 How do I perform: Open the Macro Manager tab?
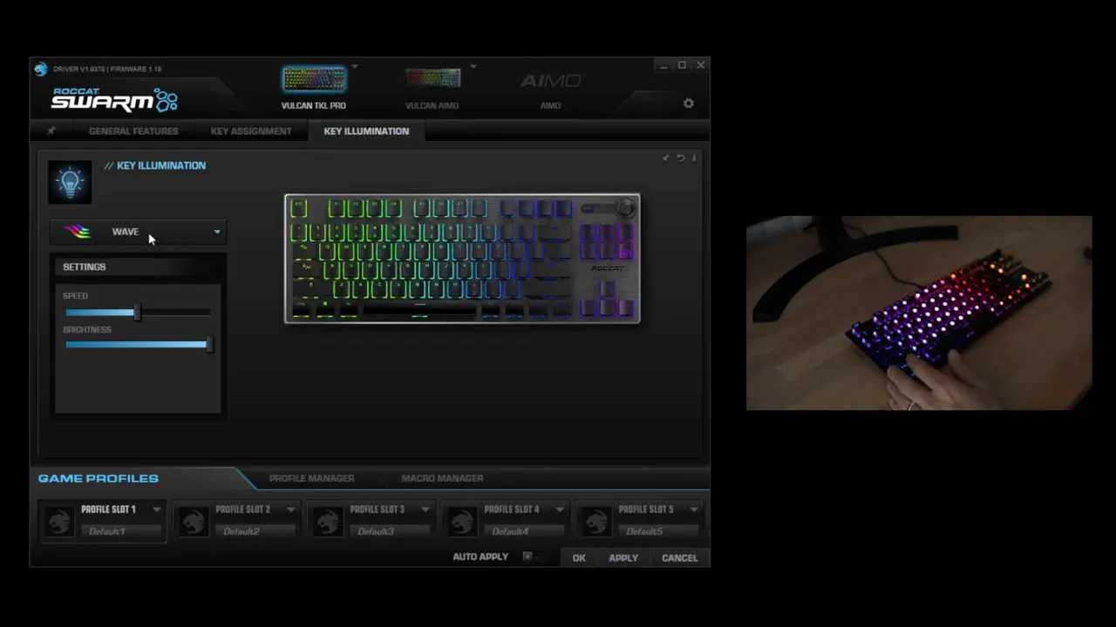(442, 478)
